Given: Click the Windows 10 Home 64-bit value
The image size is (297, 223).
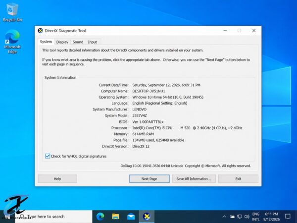Looking at the screenshot, I should point(168,97).
